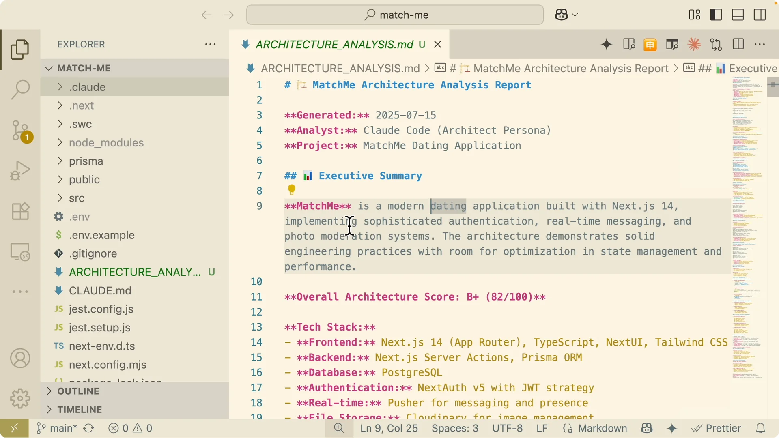Open changes for this file
Viewport: 779px width, 438px height.
coord(716,44)
